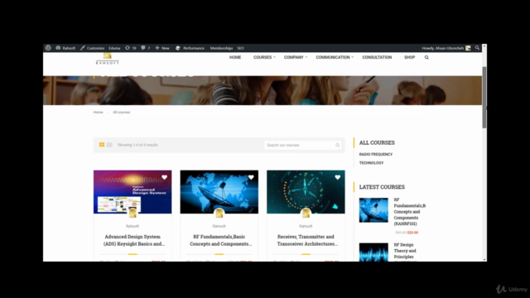Click Rahsoft author under Receiver, Transmitter
Screen dimensions: 530x298
coord(306,226)
